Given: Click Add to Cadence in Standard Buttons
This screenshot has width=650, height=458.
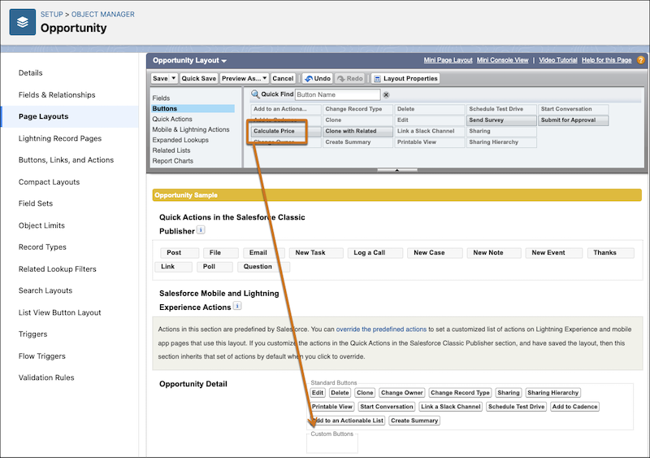Looking at the screenshot, I should coord(574,407).
